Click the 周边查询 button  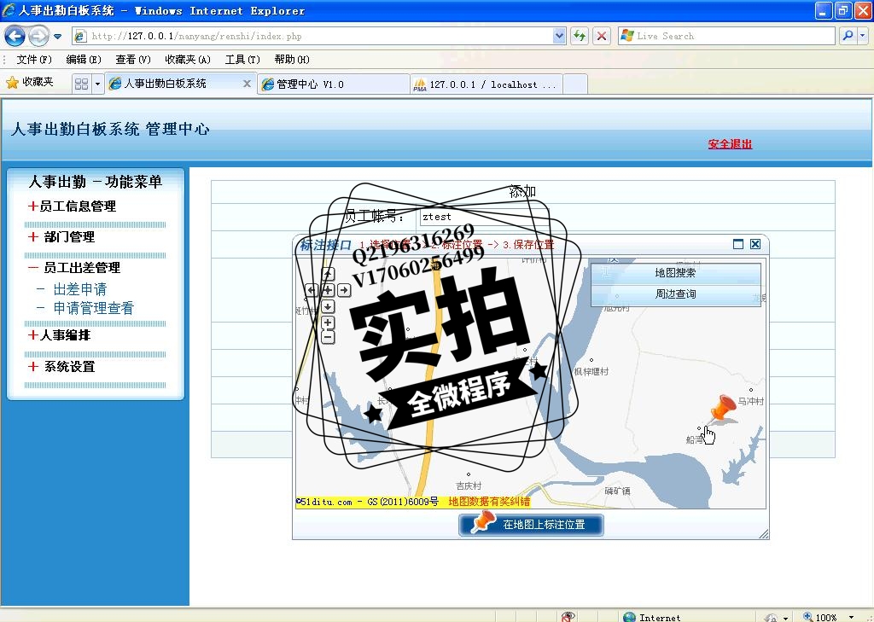point(676,294)
